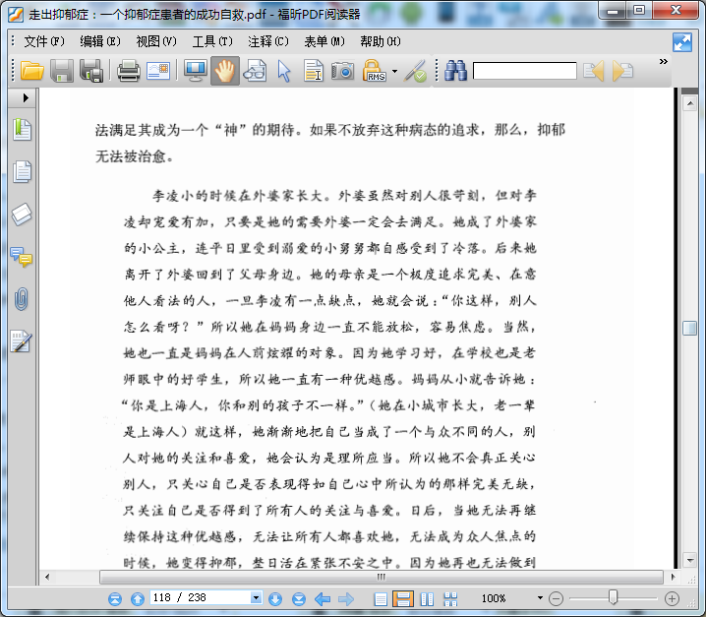This screenshot has height=617, width=706.
Task: Click the vertical scrollbar down arrow
Action: (690, 560)
